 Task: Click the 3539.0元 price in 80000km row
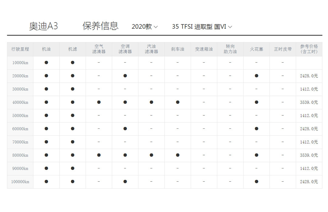(x=309, y=155)
